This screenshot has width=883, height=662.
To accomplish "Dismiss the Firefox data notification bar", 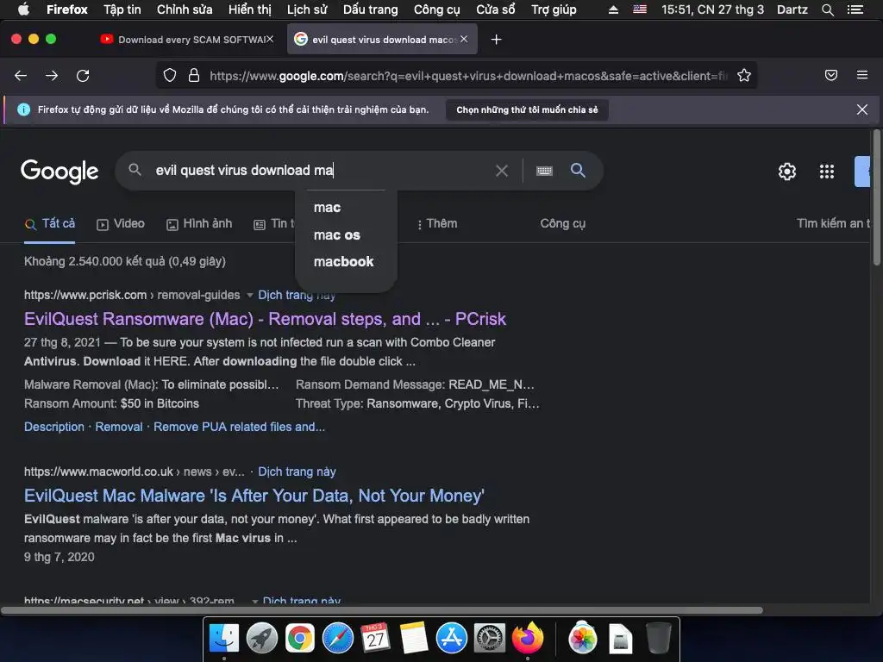I will [x=861, y=109].
